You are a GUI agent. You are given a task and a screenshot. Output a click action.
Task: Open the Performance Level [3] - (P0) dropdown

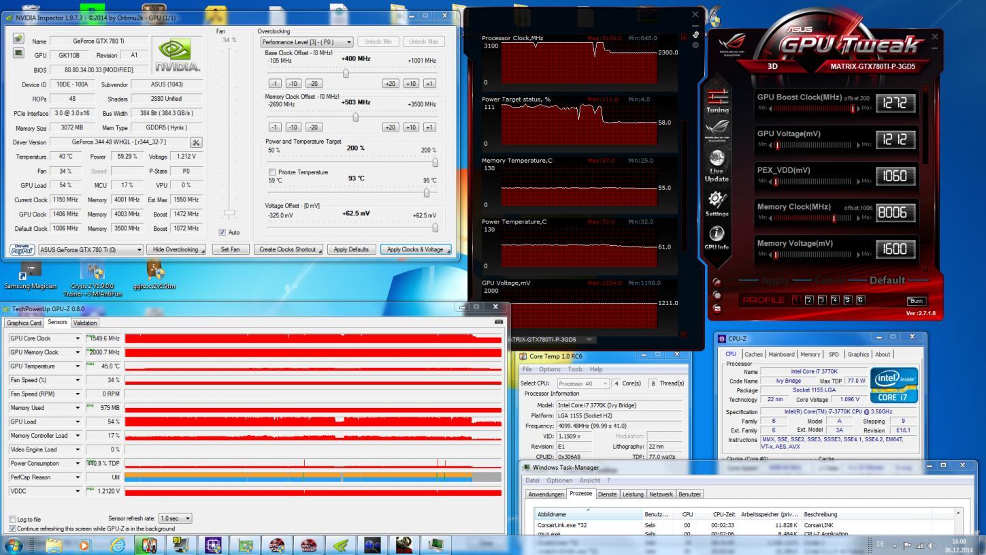pos(307,42)
